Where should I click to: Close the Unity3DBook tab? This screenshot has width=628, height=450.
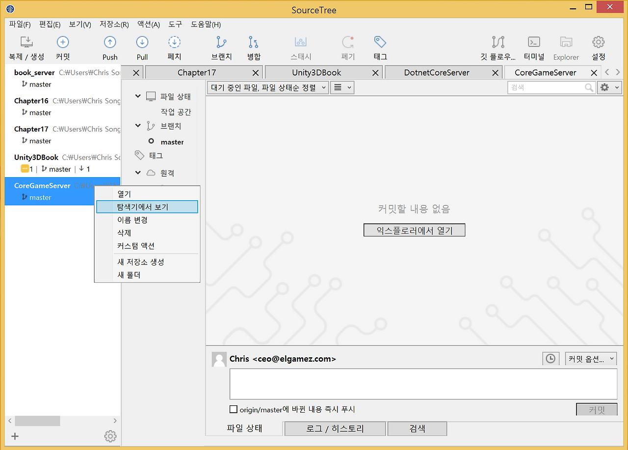pyautogui.click(x=375, y=73)
